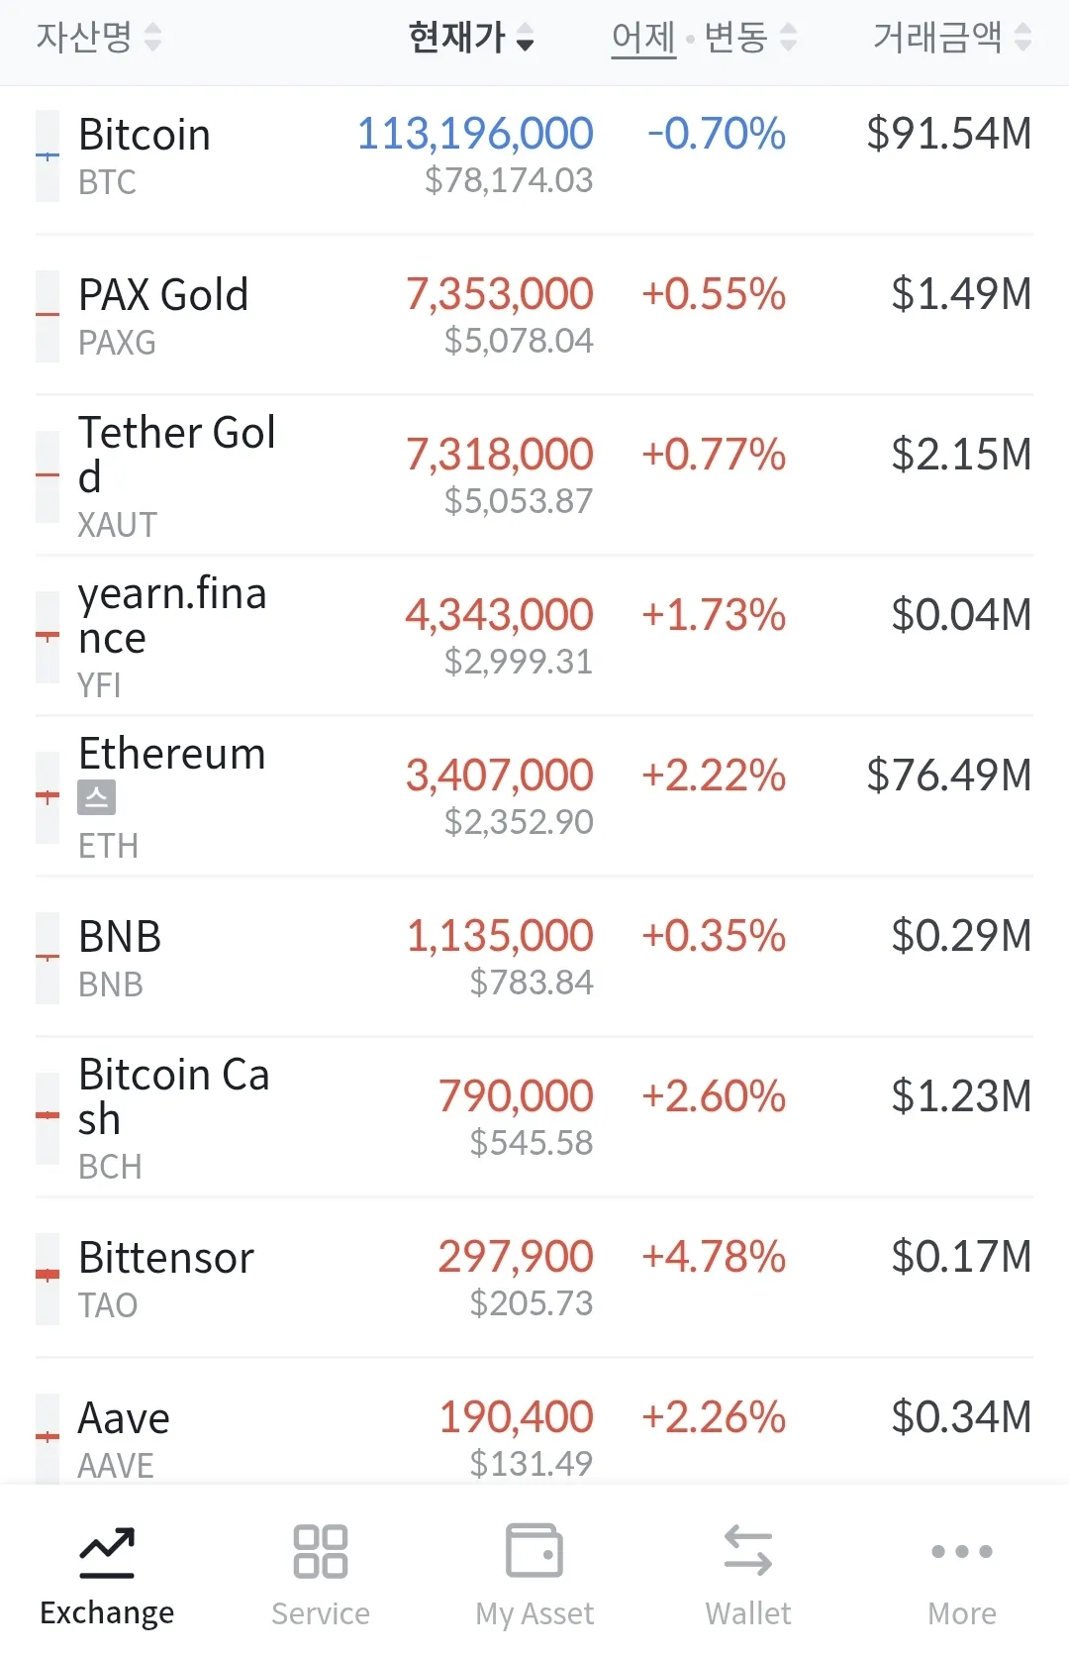Sort by asset name column arrows
This screenshot has width=1069, height=1657.
click(152, 38)
